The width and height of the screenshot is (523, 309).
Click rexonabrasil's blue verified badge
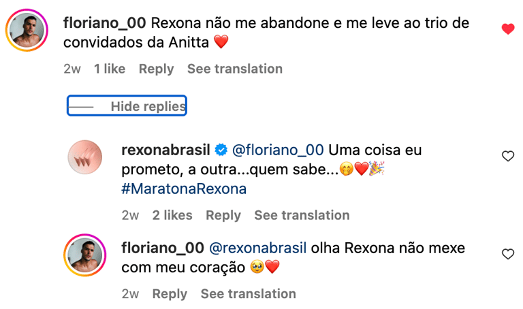(221, 149)
